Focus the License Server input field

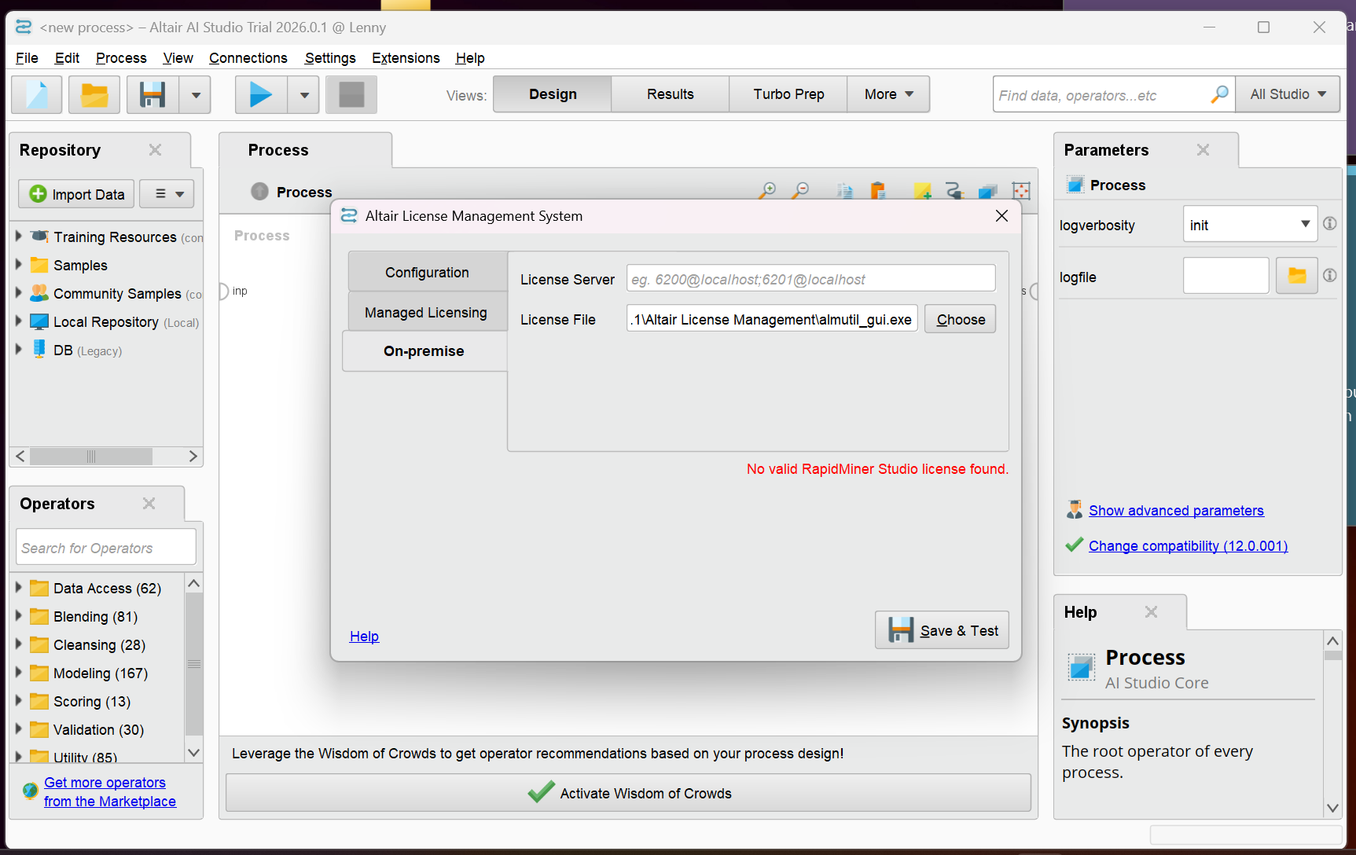pos(811,278)
